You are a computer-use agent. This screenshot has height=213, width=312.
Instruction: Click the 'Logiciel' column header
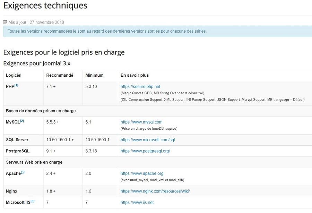pos(14,75)
